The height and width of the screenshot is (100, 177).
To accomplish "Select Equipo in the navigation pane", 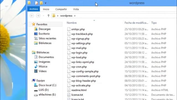I will 41,81.
